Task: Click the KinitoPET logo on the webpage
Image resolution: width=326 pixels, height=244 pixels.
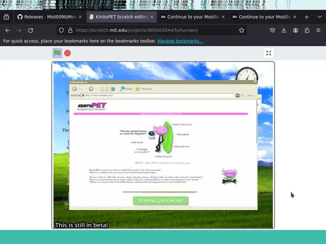Action: point(92,106)
